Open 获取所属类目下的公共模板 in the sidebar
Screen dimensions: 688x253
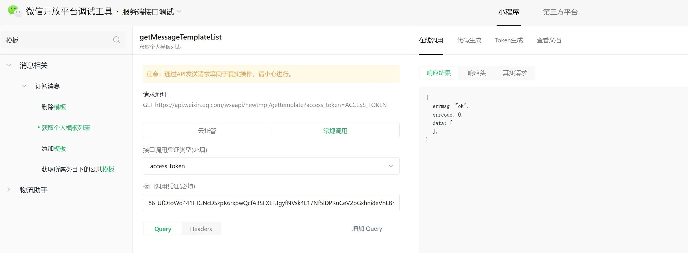tap(78, 169)
